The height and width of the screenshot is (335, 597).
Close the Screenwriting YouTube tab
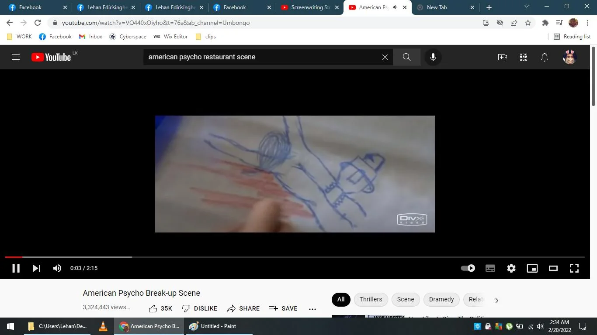click(x=337, y=7)
